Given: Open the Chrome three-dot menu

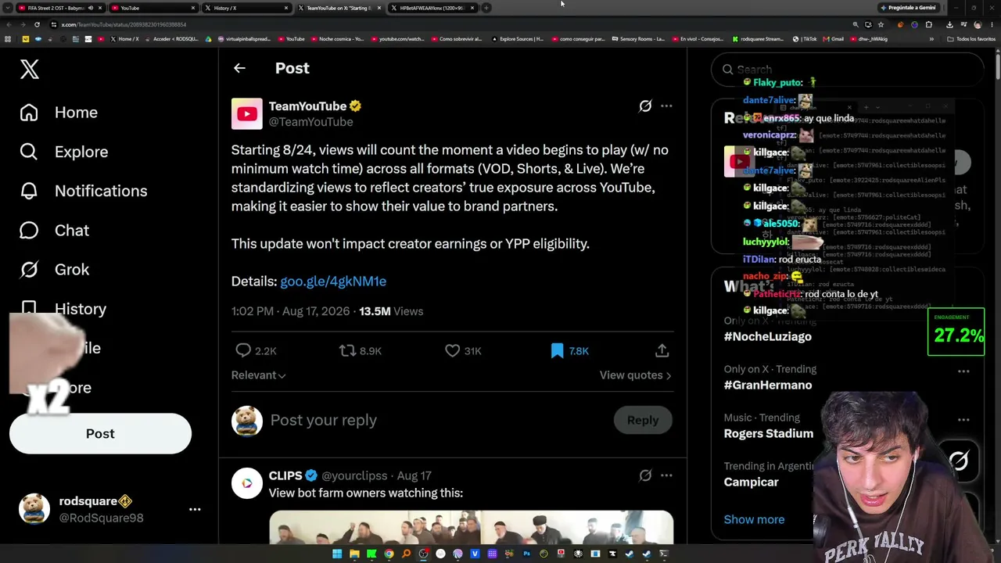Looking at the screenshot, I should (992, 24).
